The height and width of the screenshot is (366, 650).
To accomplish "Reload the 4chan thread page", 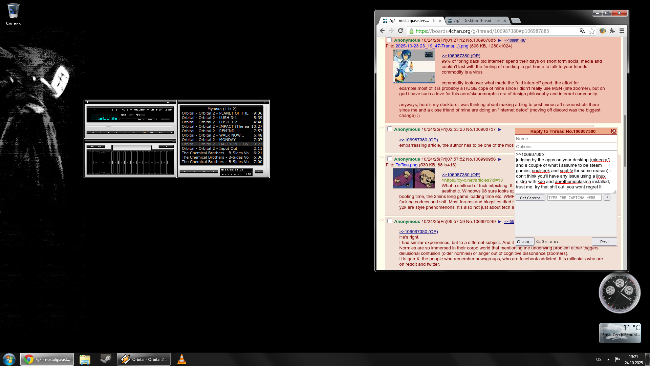I will (400, 31).
